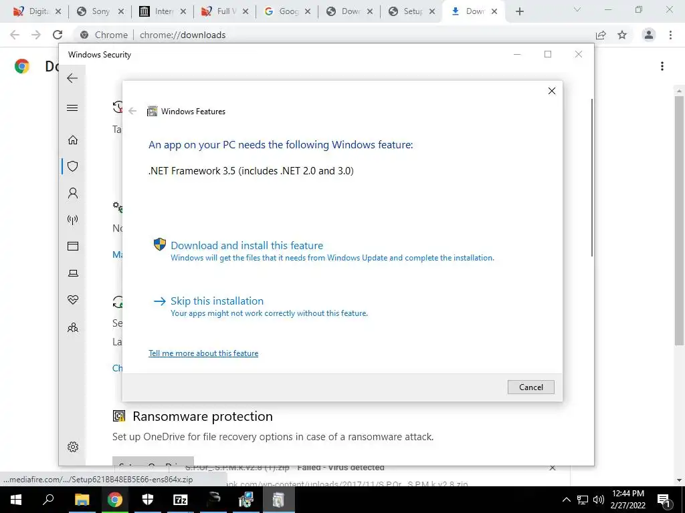The image size is (685, 513).
Task: Go back in Windows Security window
Action: 72,78
